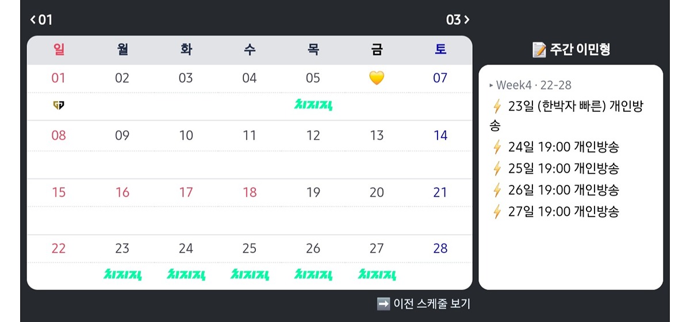Click the 이전 스케줄 보기 link
690x322 pixels.
click(x=424, y=304)
